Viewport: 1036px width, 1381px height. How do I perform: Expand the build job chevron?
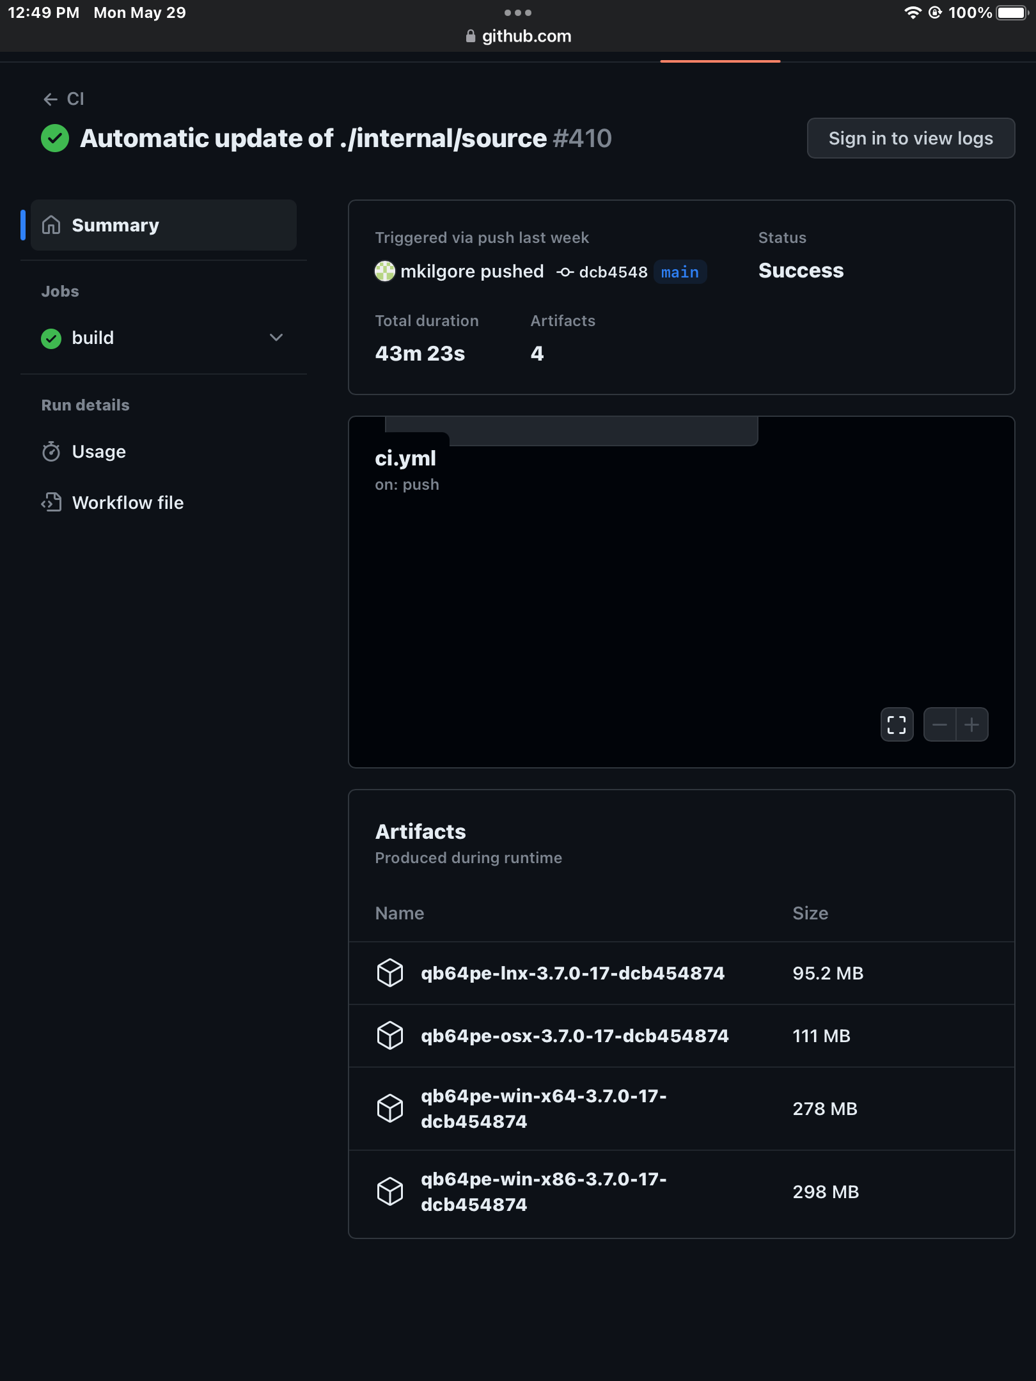[276, 338]
